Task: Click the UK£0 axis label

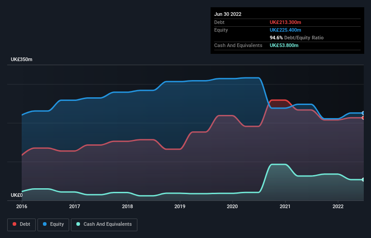Action: pos(17,195)
